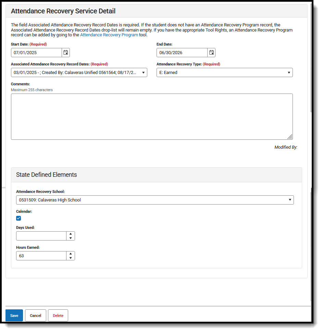Open the End Date calendar picker icon

click(211, 52)
